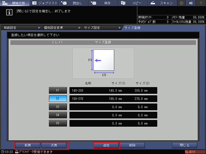206x154 pixels.
Task: Click the printer data status icon
Action: (17, 152)
